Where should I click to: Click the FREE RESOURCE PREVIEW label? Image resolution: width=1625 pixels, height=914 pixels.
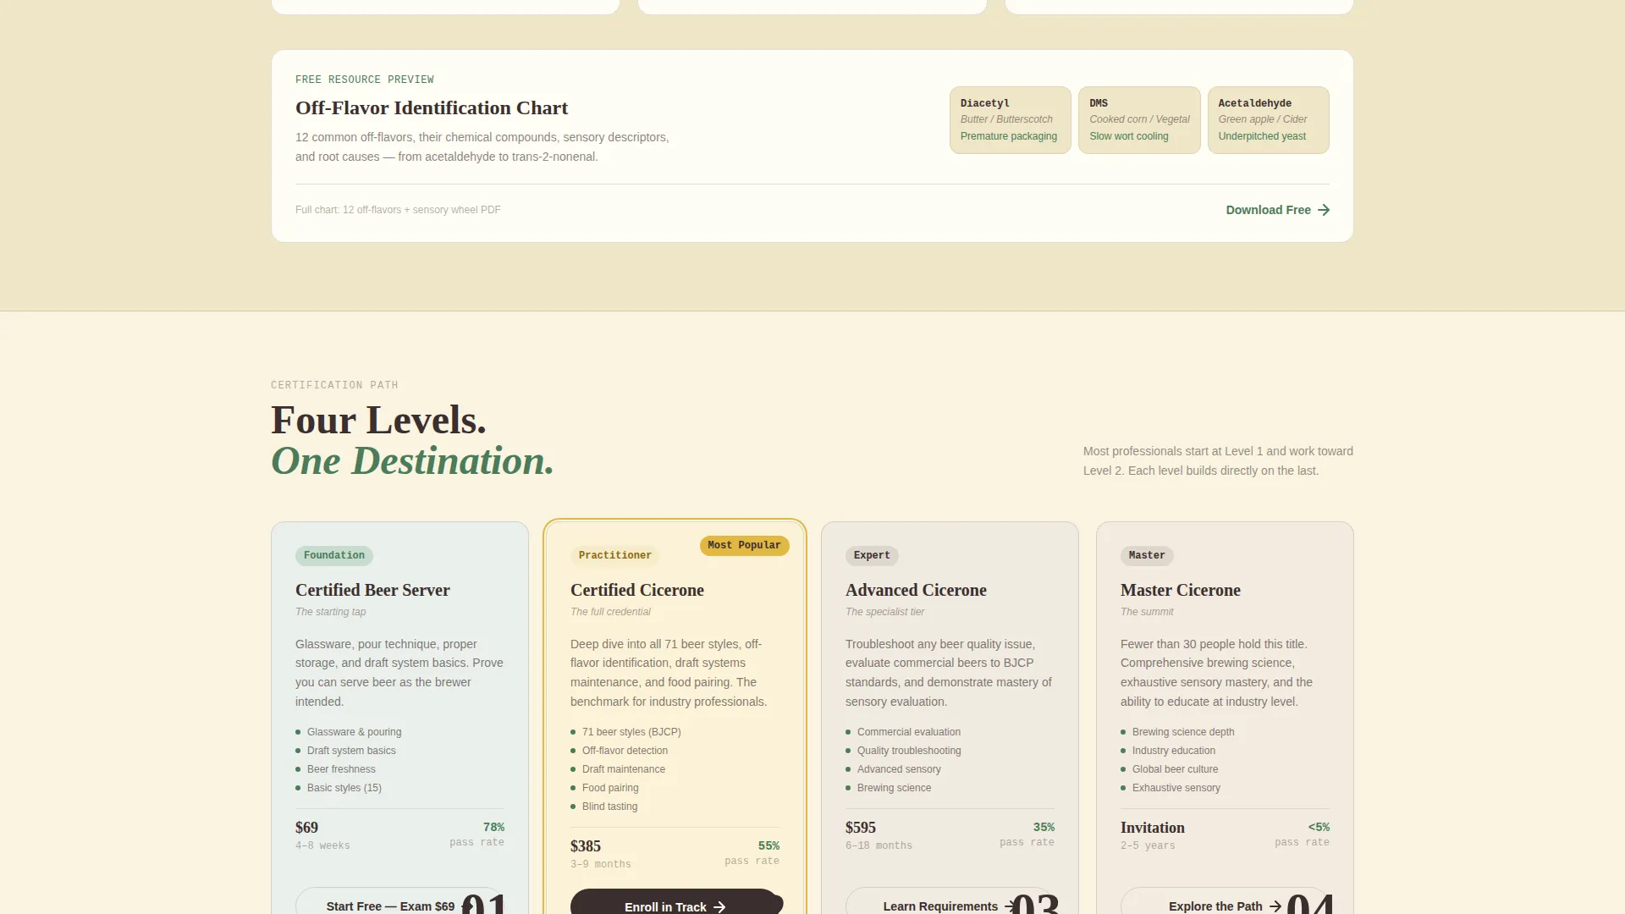[x=365, y=80]
